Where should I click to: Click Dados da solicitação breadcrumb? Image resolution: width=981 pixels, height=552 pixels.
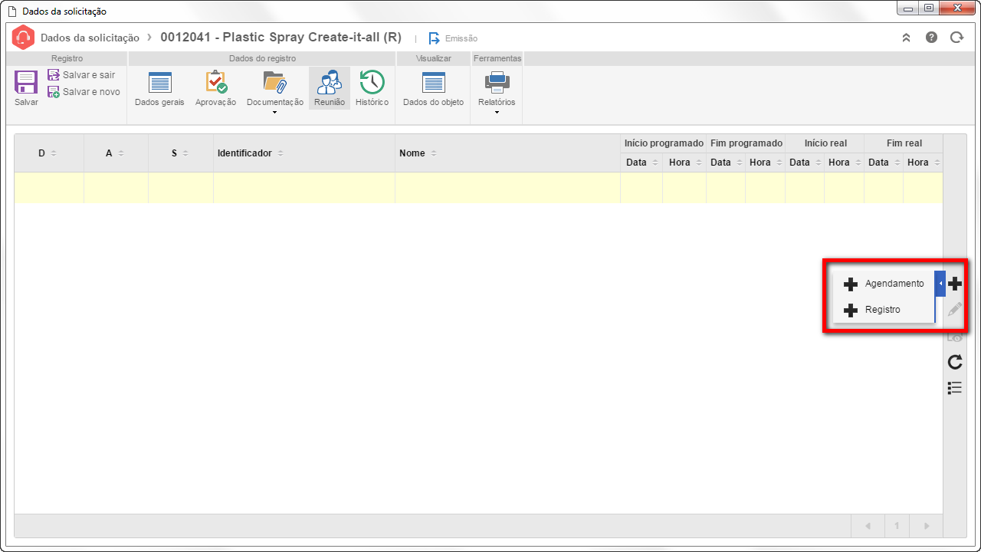(90, 38)
